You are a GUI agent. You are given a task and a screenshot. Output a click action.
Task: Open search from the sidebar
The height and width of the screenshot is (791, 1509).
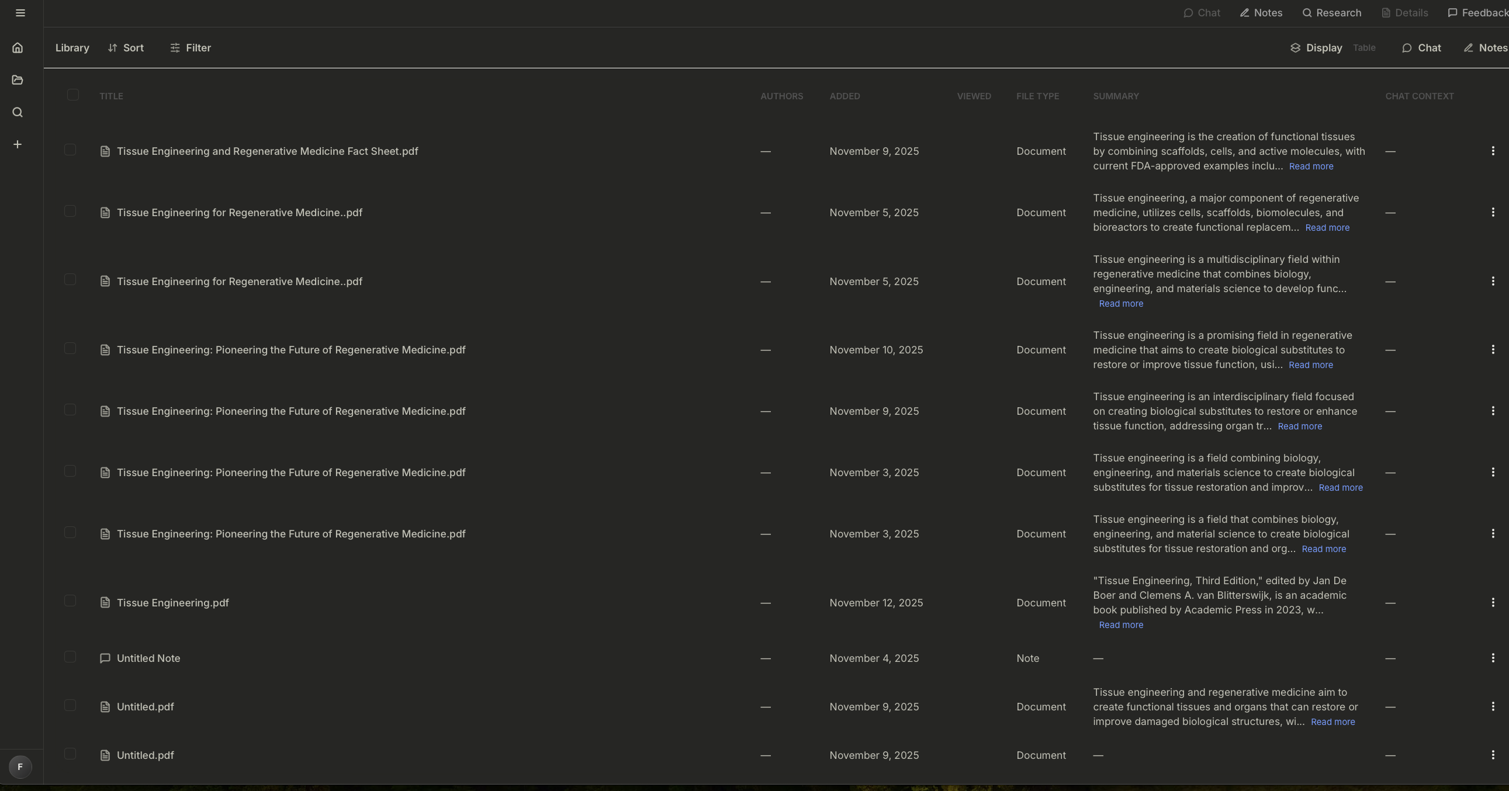coord(17,112)
